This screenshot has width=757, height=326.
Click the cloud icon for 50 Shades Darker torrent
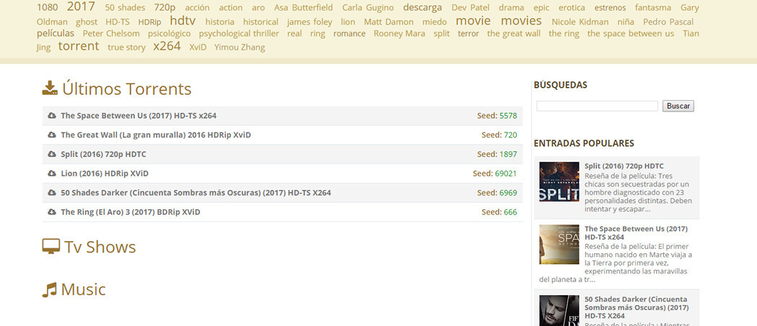point(52,193)
